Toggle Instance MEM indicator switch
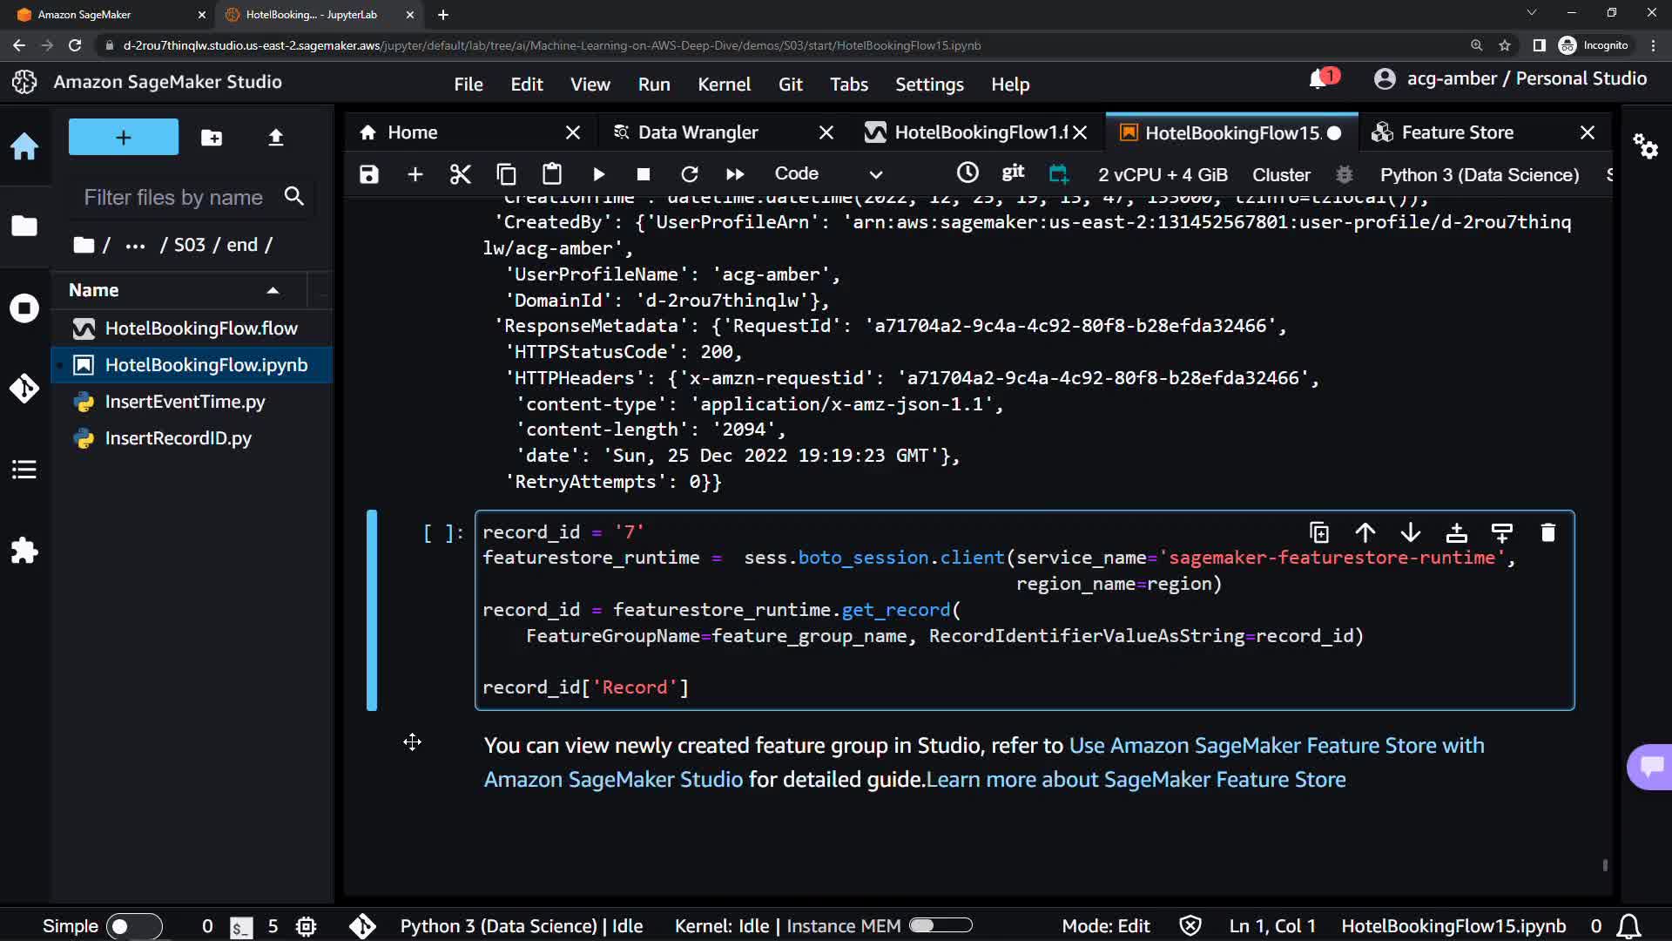 click(x=940, y=925)
